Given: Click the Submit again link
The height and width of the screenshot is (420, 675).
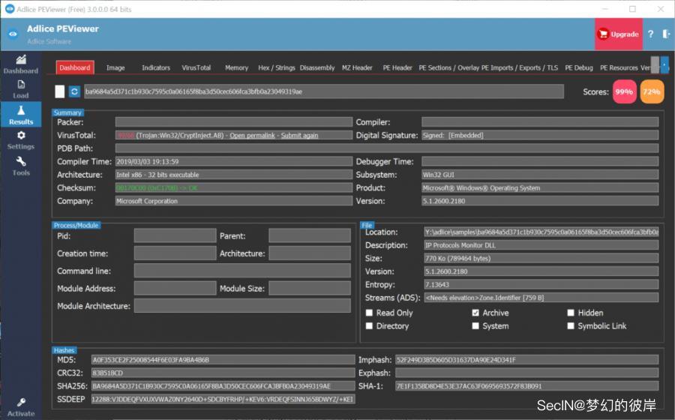Looking at the screenshot, I should [299, 136].
